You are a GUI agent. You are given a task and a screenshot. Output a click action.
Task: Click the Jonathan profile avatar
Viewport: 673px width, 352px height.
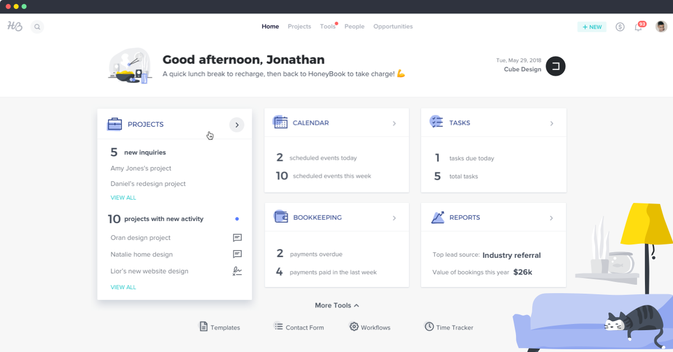pos(661,26)
